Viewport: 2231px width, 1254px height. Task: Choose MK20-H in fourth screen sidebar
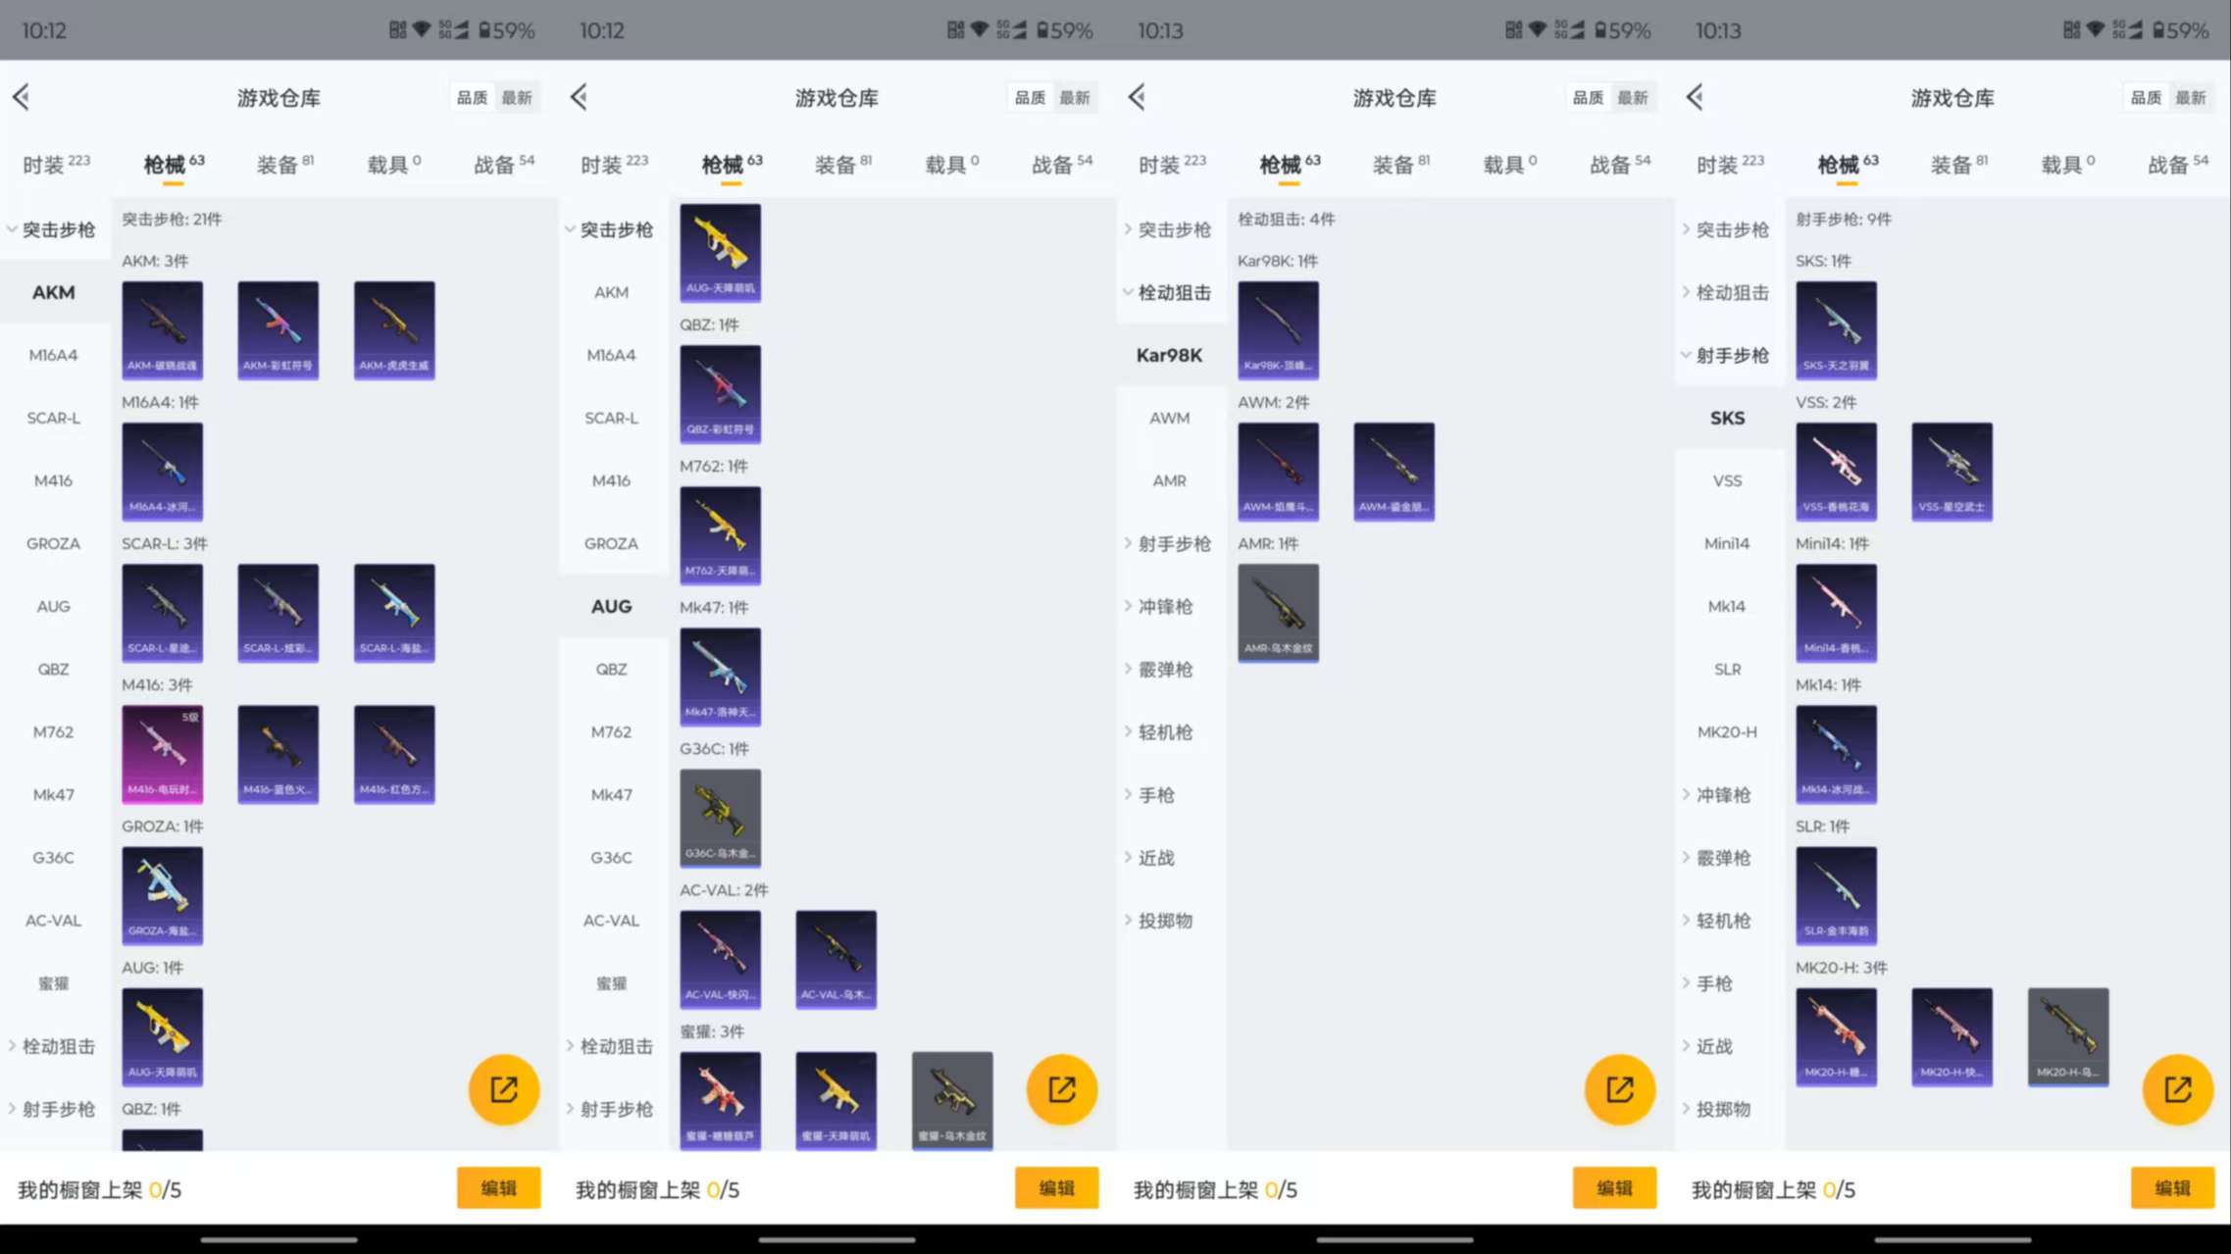[1727, 731]
